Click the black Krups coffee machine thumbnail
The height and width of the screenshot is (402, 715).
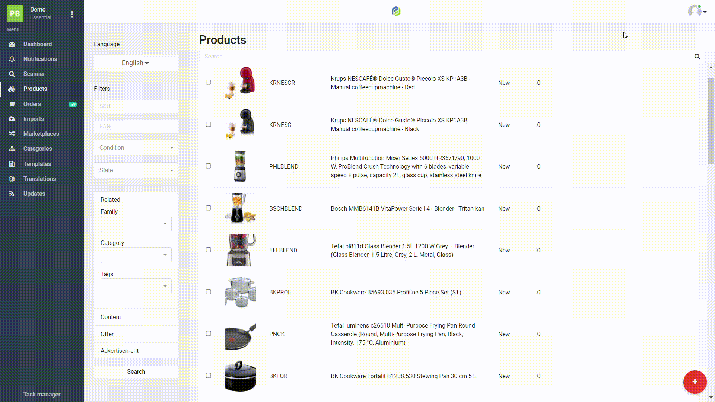coord(240,124)
